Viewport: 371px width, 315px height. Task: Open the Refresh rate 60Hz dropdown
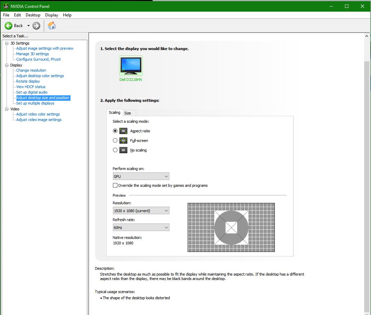point(141,227)
